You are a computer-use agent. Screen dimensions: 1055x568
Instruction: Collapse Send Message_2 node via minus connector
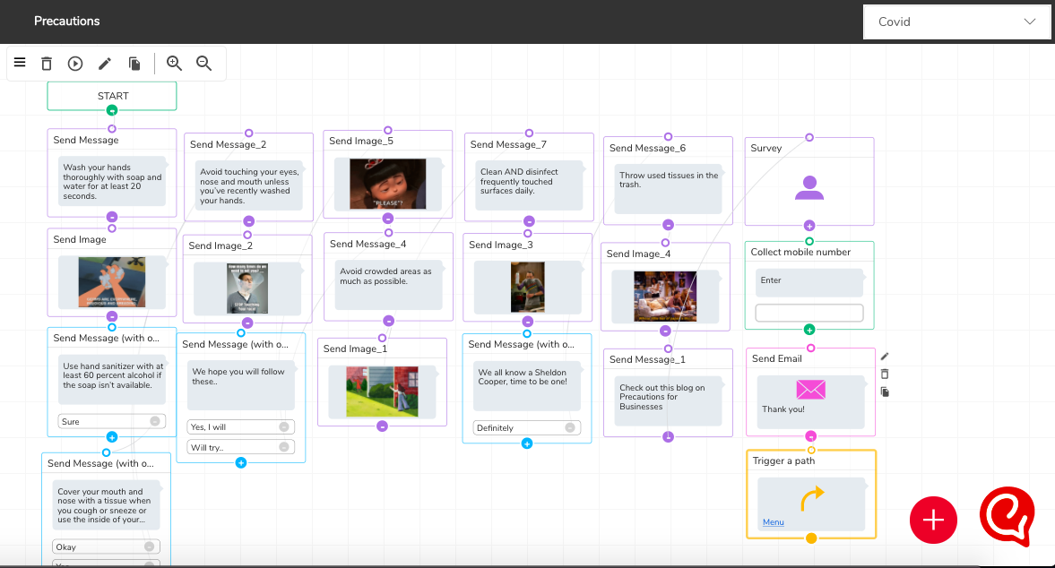pyautogui.click(x=249, y=221)
